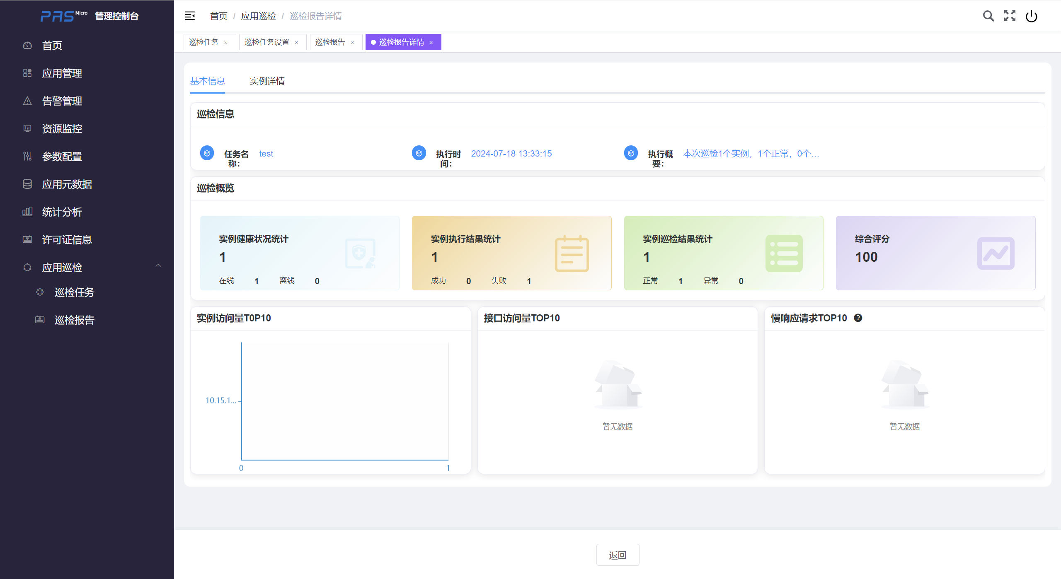Close the 巡检报告详情 tab

click(x=431, y=43)
